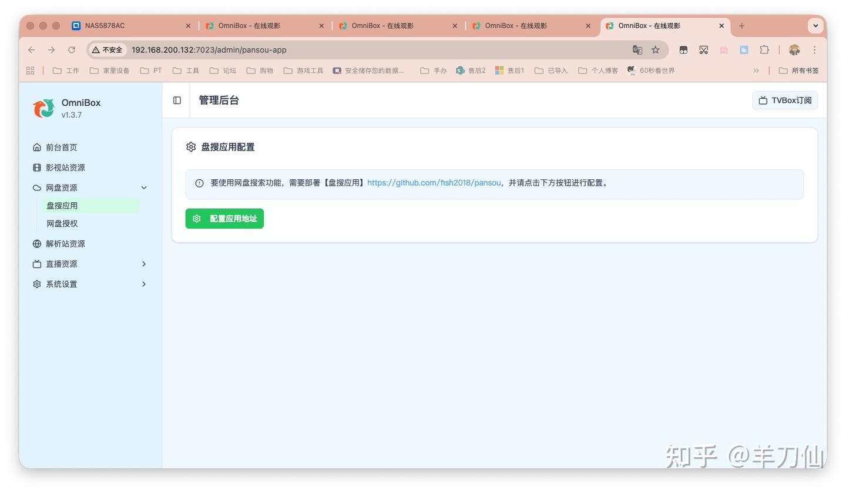This screenshot has height=492, width=846.
Task: Open the Chrome profile avatar
Action: pos(794,50)
